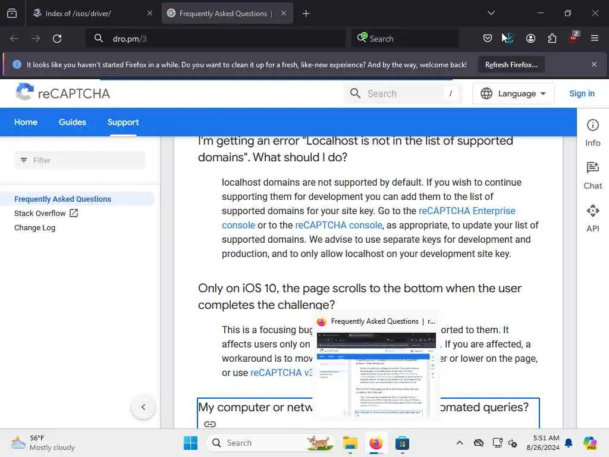Click the iOS 10 page scrolls heading
609x457 pixels.
pyautogui.click(x=360, y=296)
